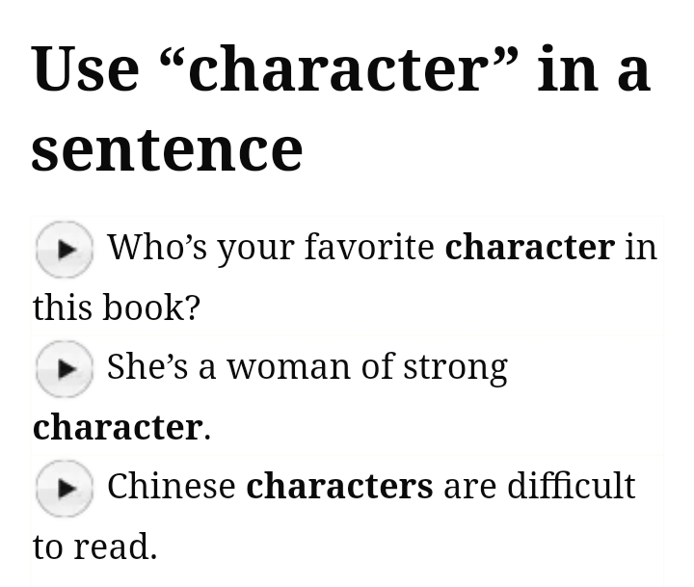Click the word "She's" in second example

click(147, 367)
